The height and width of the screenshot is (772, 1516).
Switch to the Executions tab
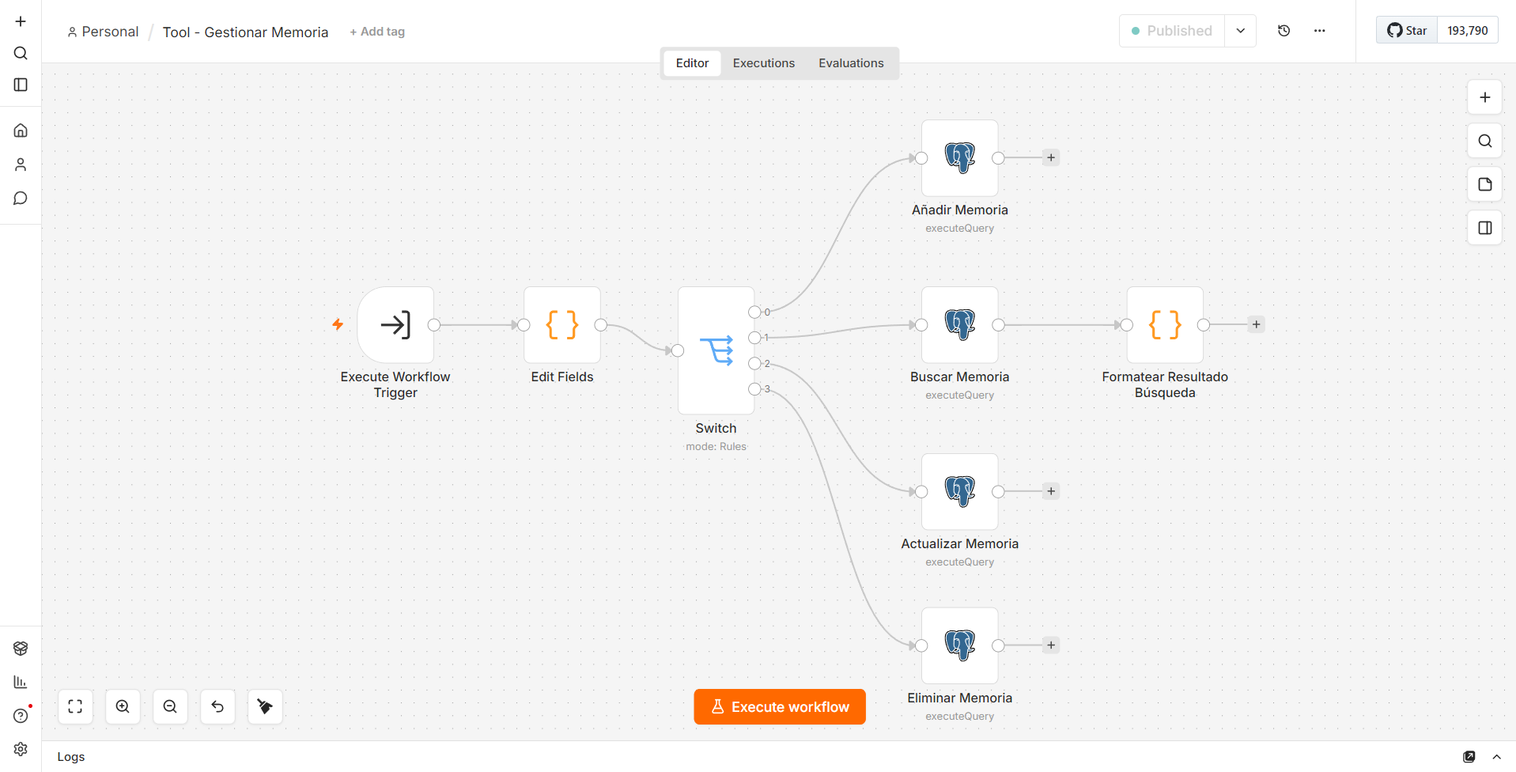[x=764, y=63]
